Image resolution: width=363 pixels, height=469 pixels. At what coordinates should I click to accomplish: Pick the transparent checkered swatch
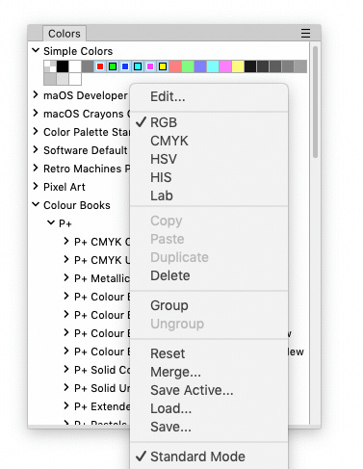[x=50, y=66]
